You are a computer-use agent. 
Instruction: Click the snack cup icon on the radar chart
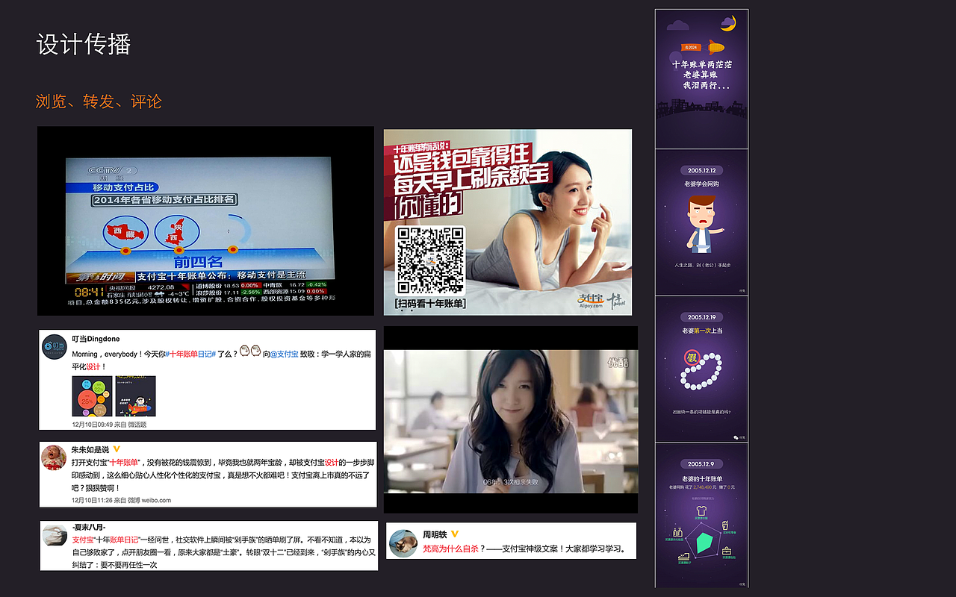coord(724,524)
